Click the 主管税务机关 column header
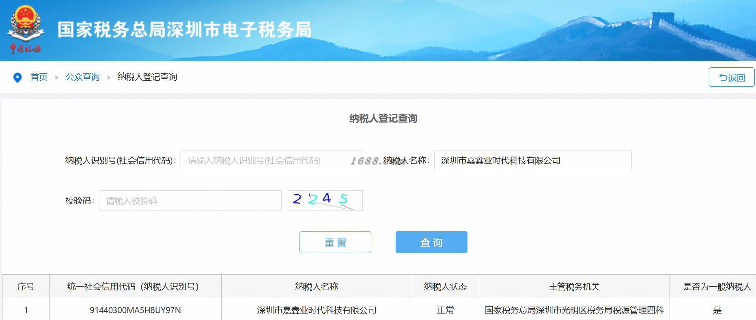The height and width of the screenshot is (320, 756). click(x=574, y=286)
